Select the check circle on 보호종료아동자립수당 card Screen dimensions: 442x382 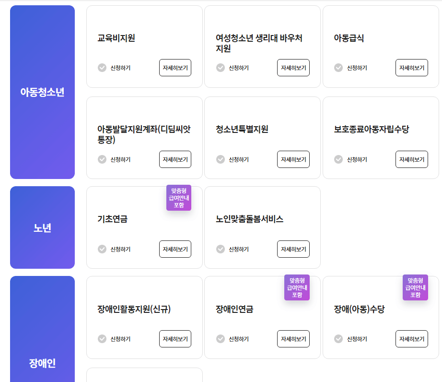point(338,159)
